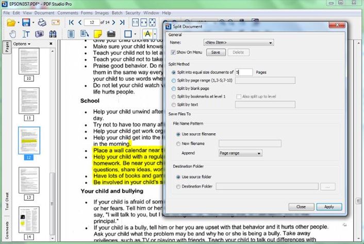The height and width of the screenshot is (244, 364).
Task: Select the Destination Folder radio option
Action: (178, 186)
